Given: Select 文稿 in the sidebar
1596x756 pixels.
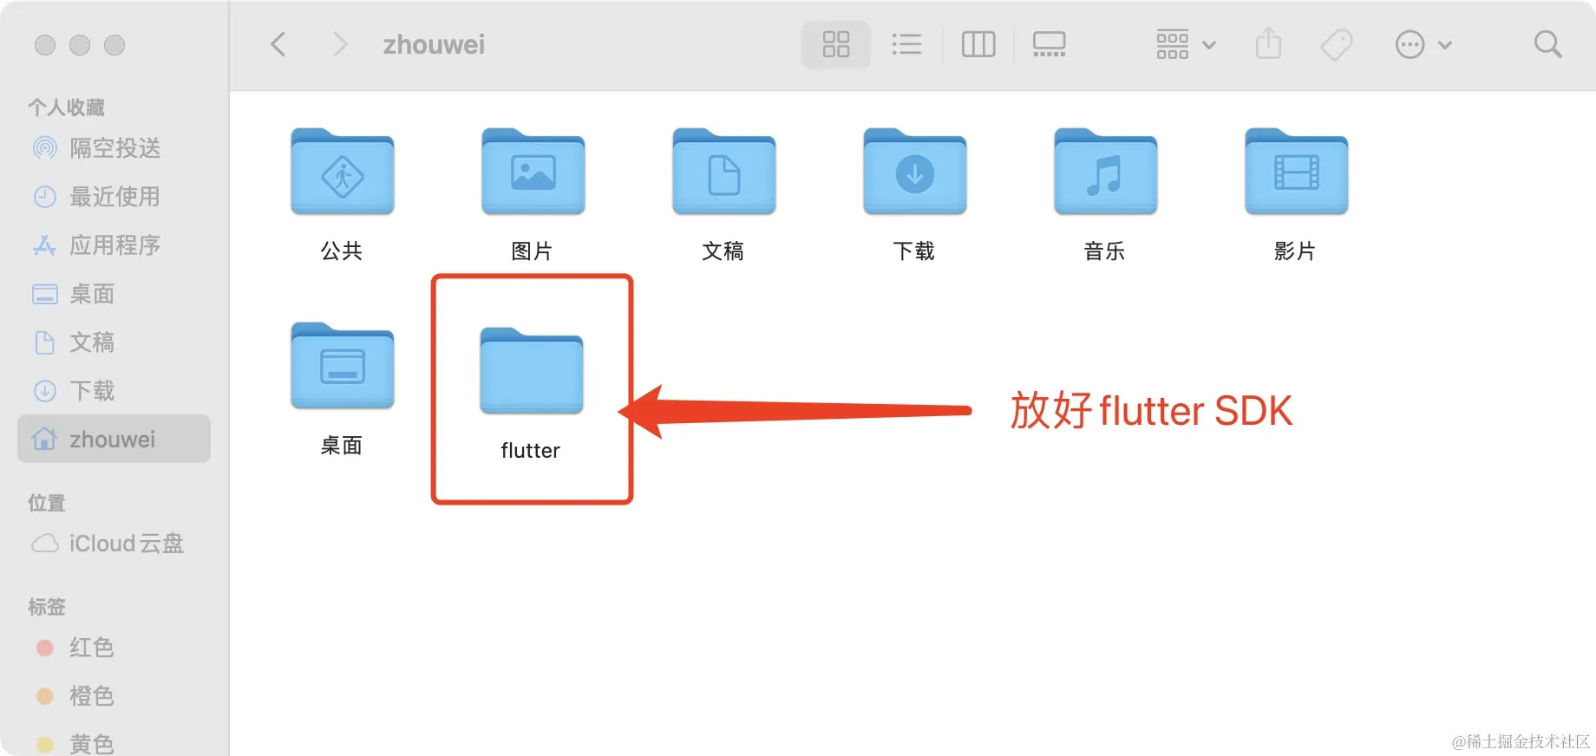Looking at the screenshot, I should point(114,342).
